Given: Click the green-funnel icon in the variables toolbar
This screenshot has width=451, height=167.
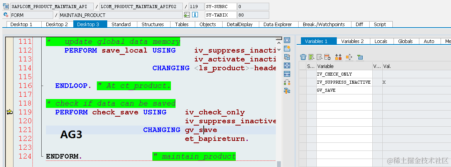Looking at the screenshot, I should [x=360, y=57].
